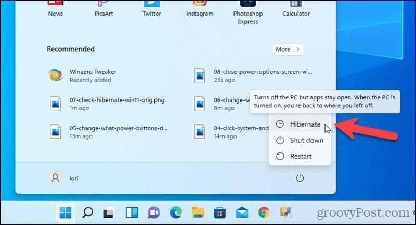Click the Windows Start button
The width and height of the screenshot is (416, 225).
click(66, 212)
